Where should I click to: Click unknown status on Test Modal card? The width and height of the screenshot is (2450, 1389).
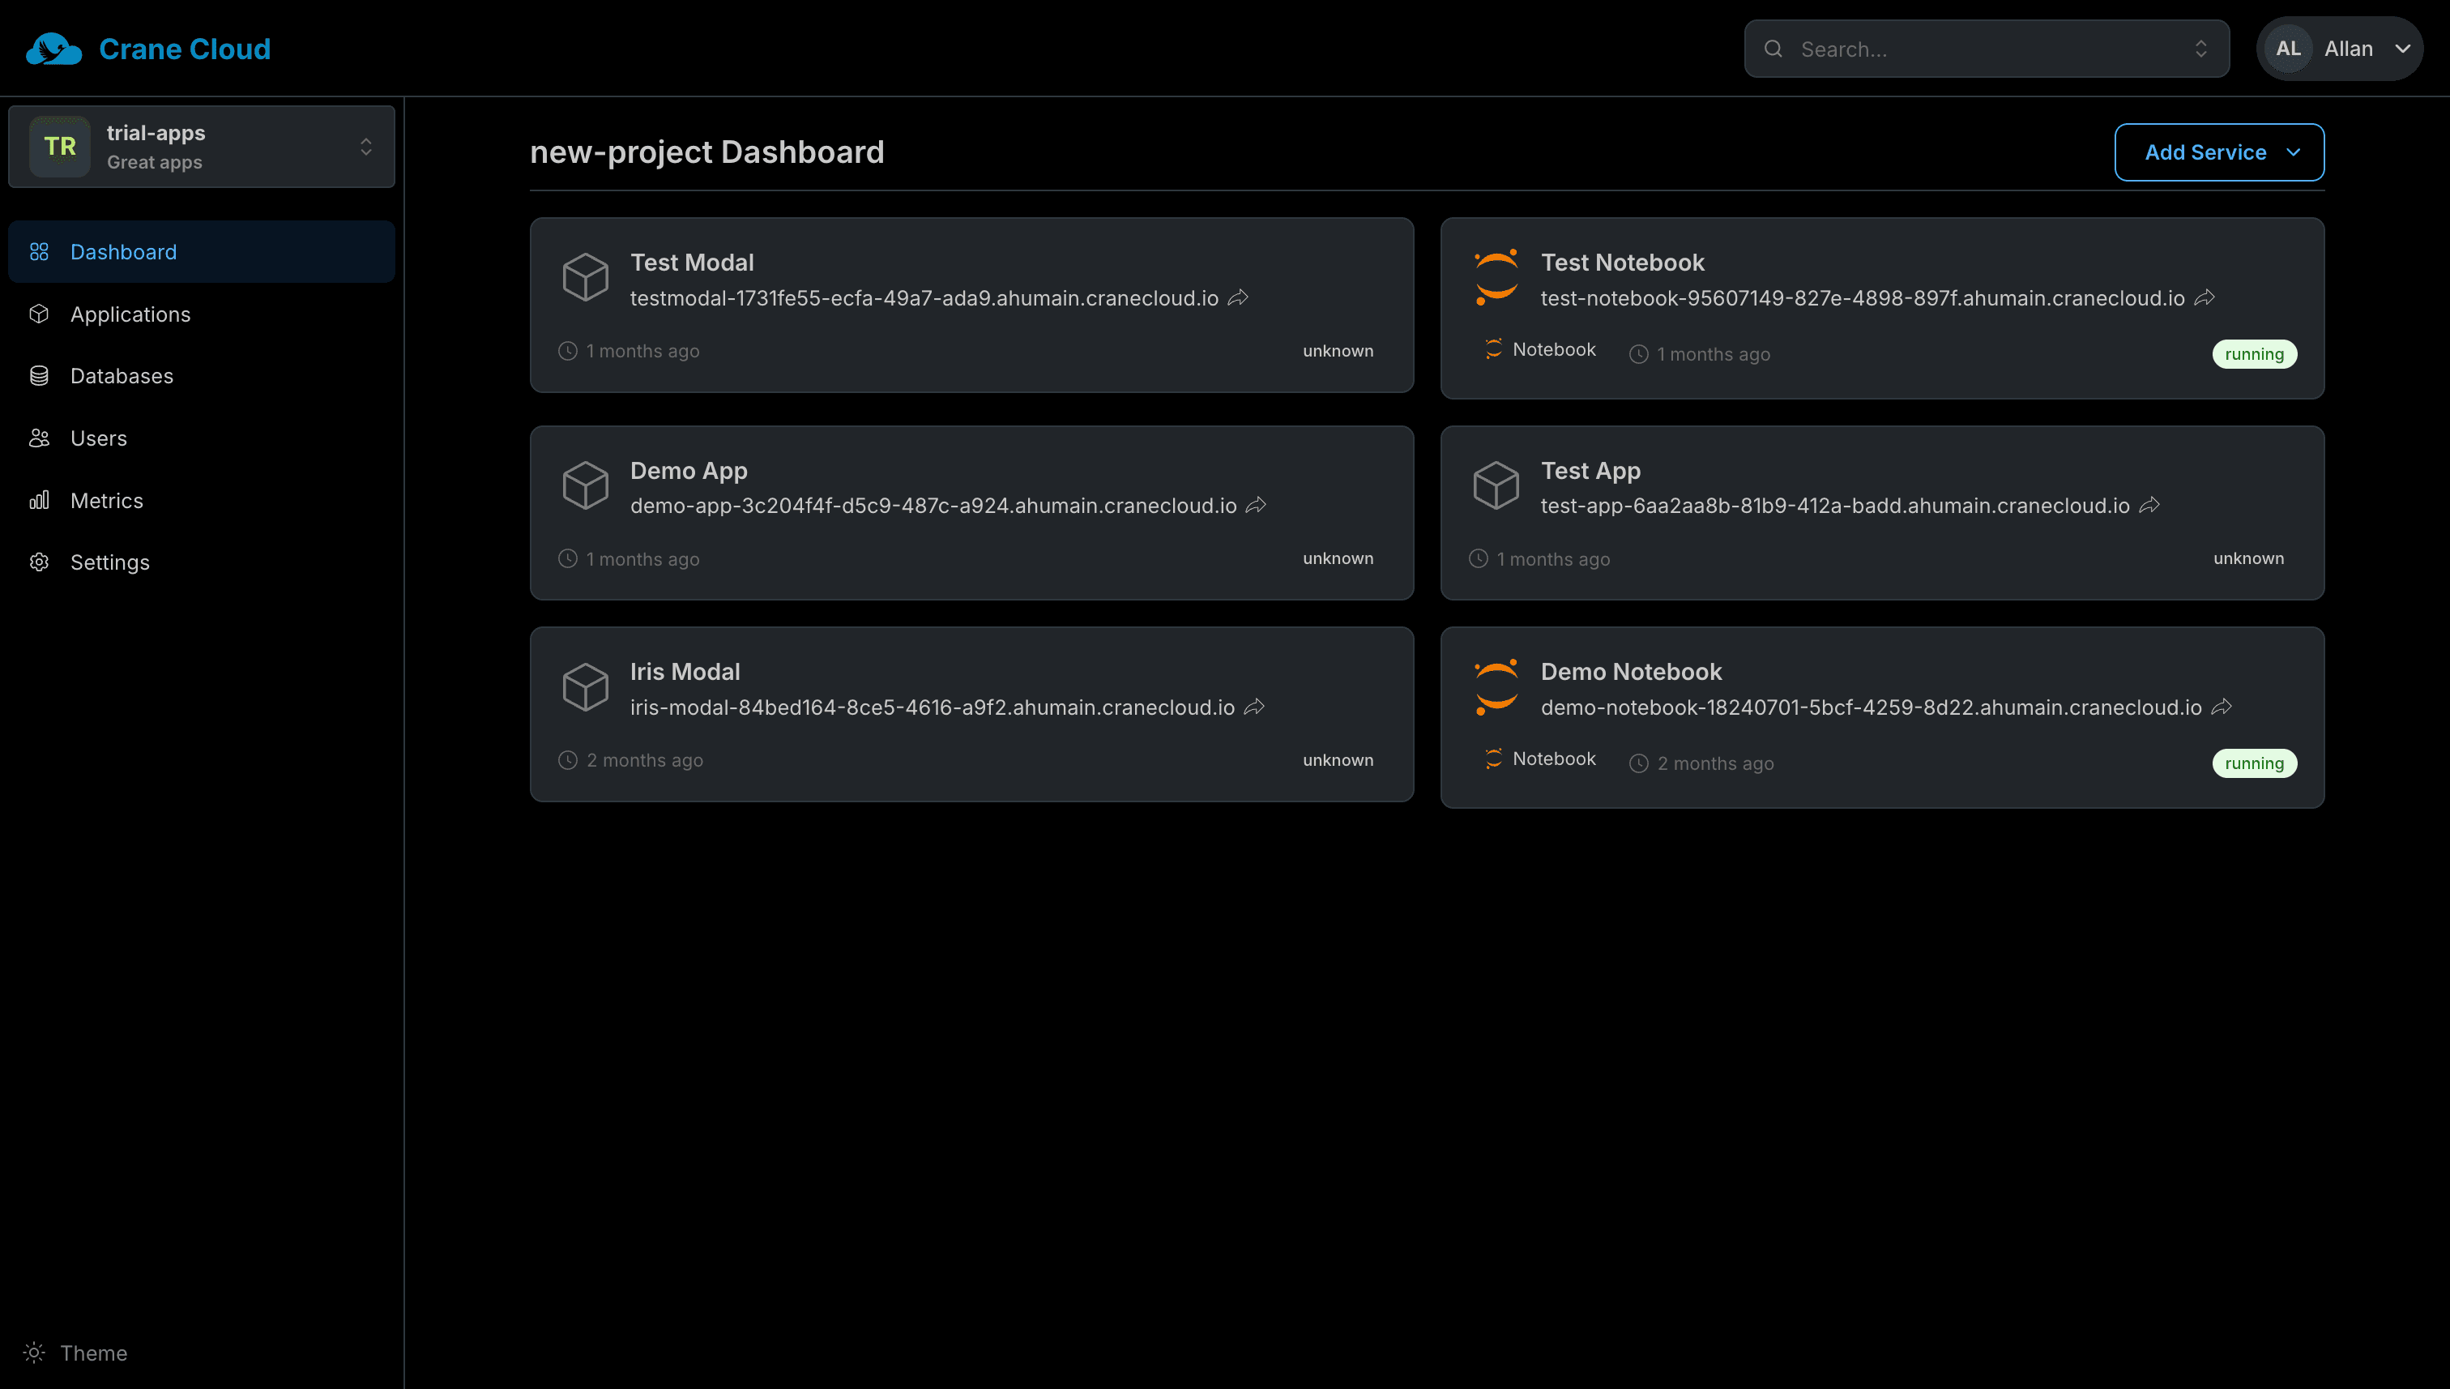click(x=1338, y=351)
